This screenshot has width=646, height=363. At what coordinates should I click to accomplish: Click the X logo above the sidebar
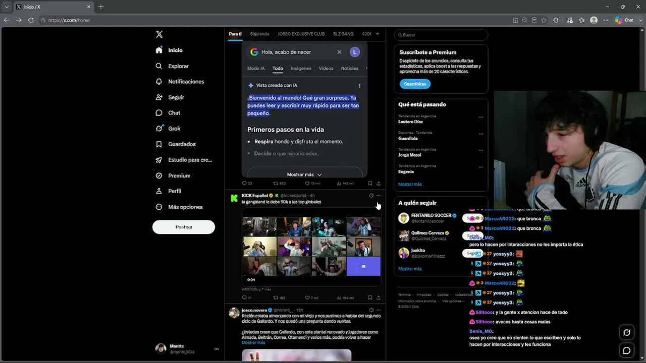tap(159, 34)
